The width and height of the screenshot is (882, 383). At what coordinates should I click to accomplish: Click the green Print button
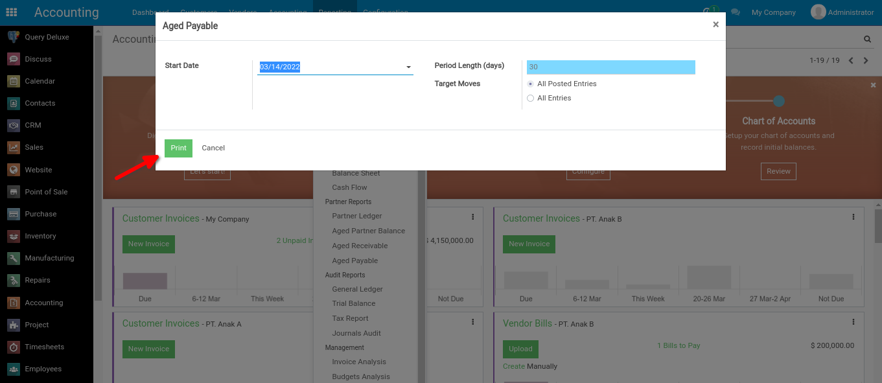click(x=178, y=148)
